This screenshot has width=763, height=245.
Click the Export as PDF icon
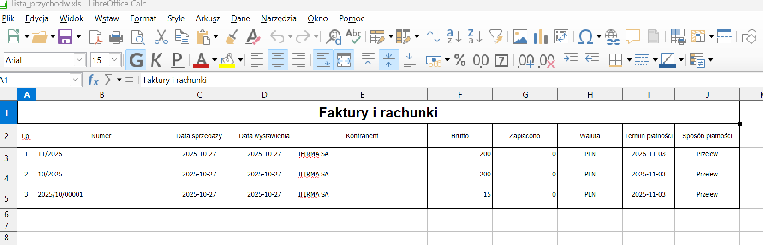tap(95, 37)
